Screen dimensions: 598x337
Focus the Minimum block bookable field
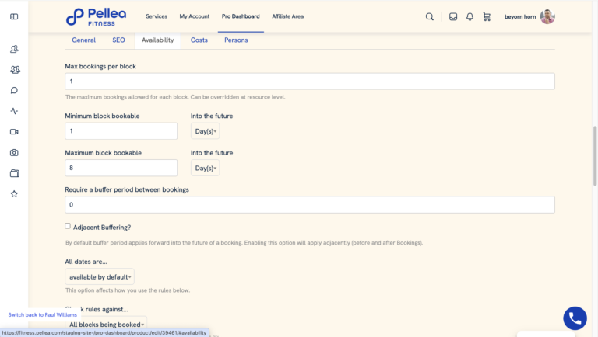tap(121, 131)
